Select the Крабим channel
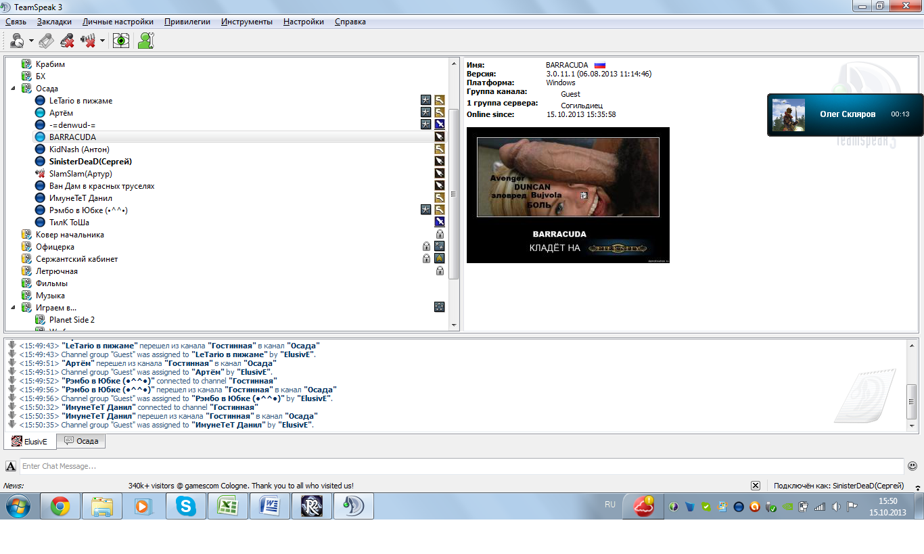 tap(51, 64)
